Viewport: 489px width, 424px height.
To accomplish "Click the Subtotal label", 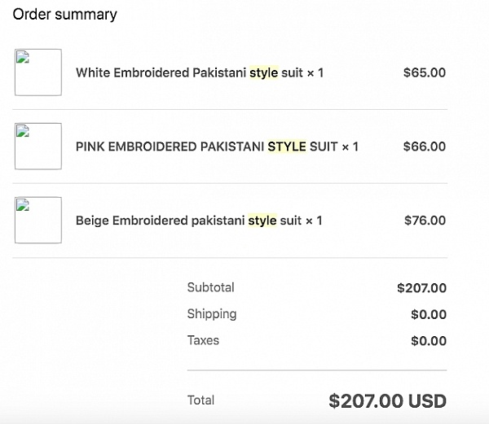I will tap(211, 287).
